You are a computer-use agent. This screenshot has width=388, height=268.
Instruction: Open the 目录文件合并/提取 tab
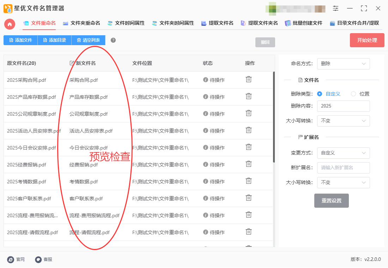point(354,23)
